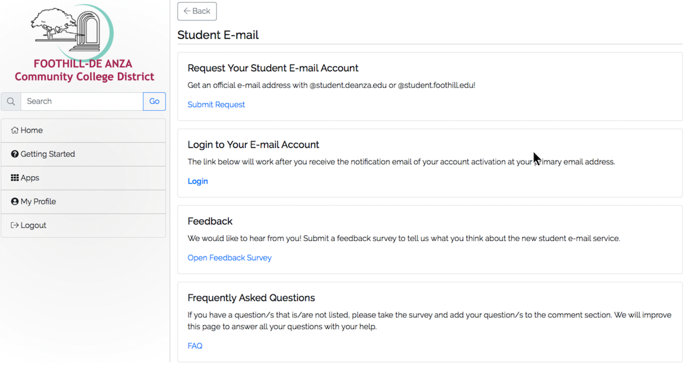Select Logout in the sidebar menu
Viewport: 693px width, 366px height.
coord(84,226)
